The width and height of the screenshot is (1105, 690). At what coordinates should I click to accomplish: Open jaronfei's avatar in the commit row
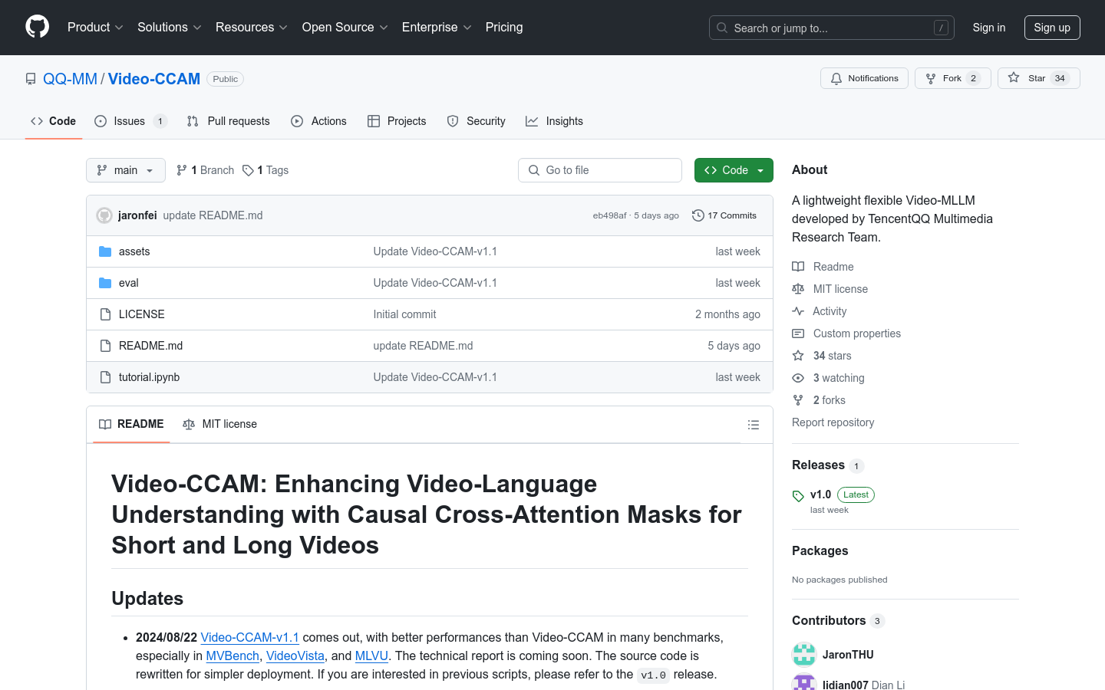tap(104, 215)
